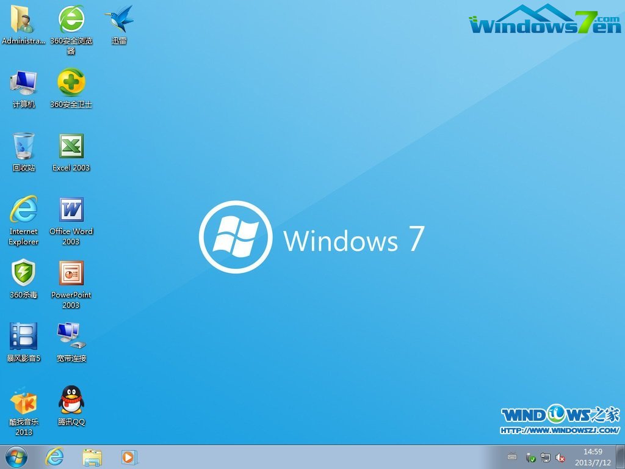
Task: Open the taskbar clock showing 14:59
Action: click(588, 457)
